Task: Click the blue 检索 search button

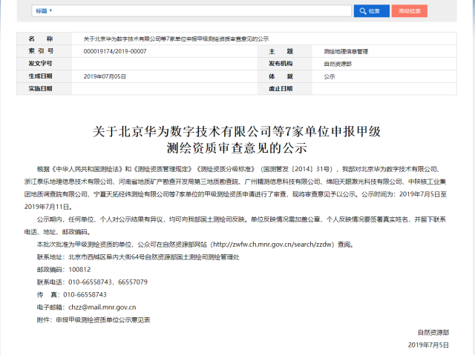Action: (371, 11)
